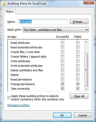Check Successful for Create folders / append data

tap(62, 57)
